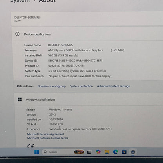Click the Windows Feature Experience Pack text
This screenshot has width=163, height=163.
[x=81, y=129]
